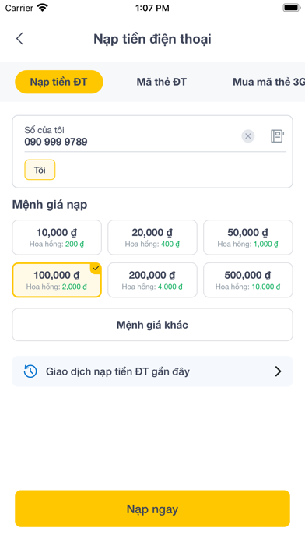Clear the phone number with the X icon
Viewport: 305px width, 542px height.
click(x=247, y=136)
